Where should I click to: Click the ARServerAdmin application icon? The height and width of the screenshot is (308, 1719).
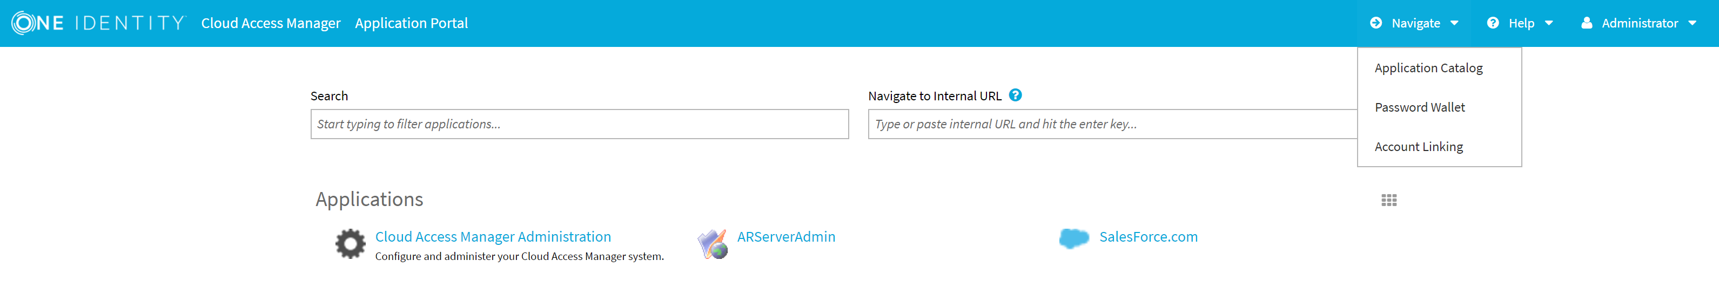(x=713, y=244)
